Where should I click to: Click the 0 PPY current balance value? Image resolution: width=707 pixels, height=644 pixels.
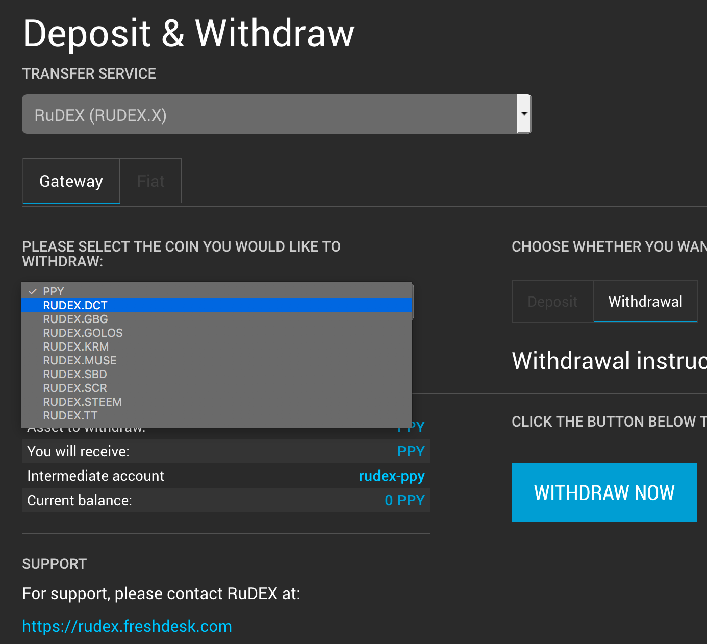[x=405, y=501]
